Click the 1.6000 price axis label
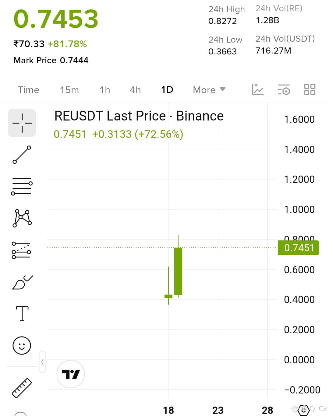Screen dimensions: 329x416 point(299,119)
